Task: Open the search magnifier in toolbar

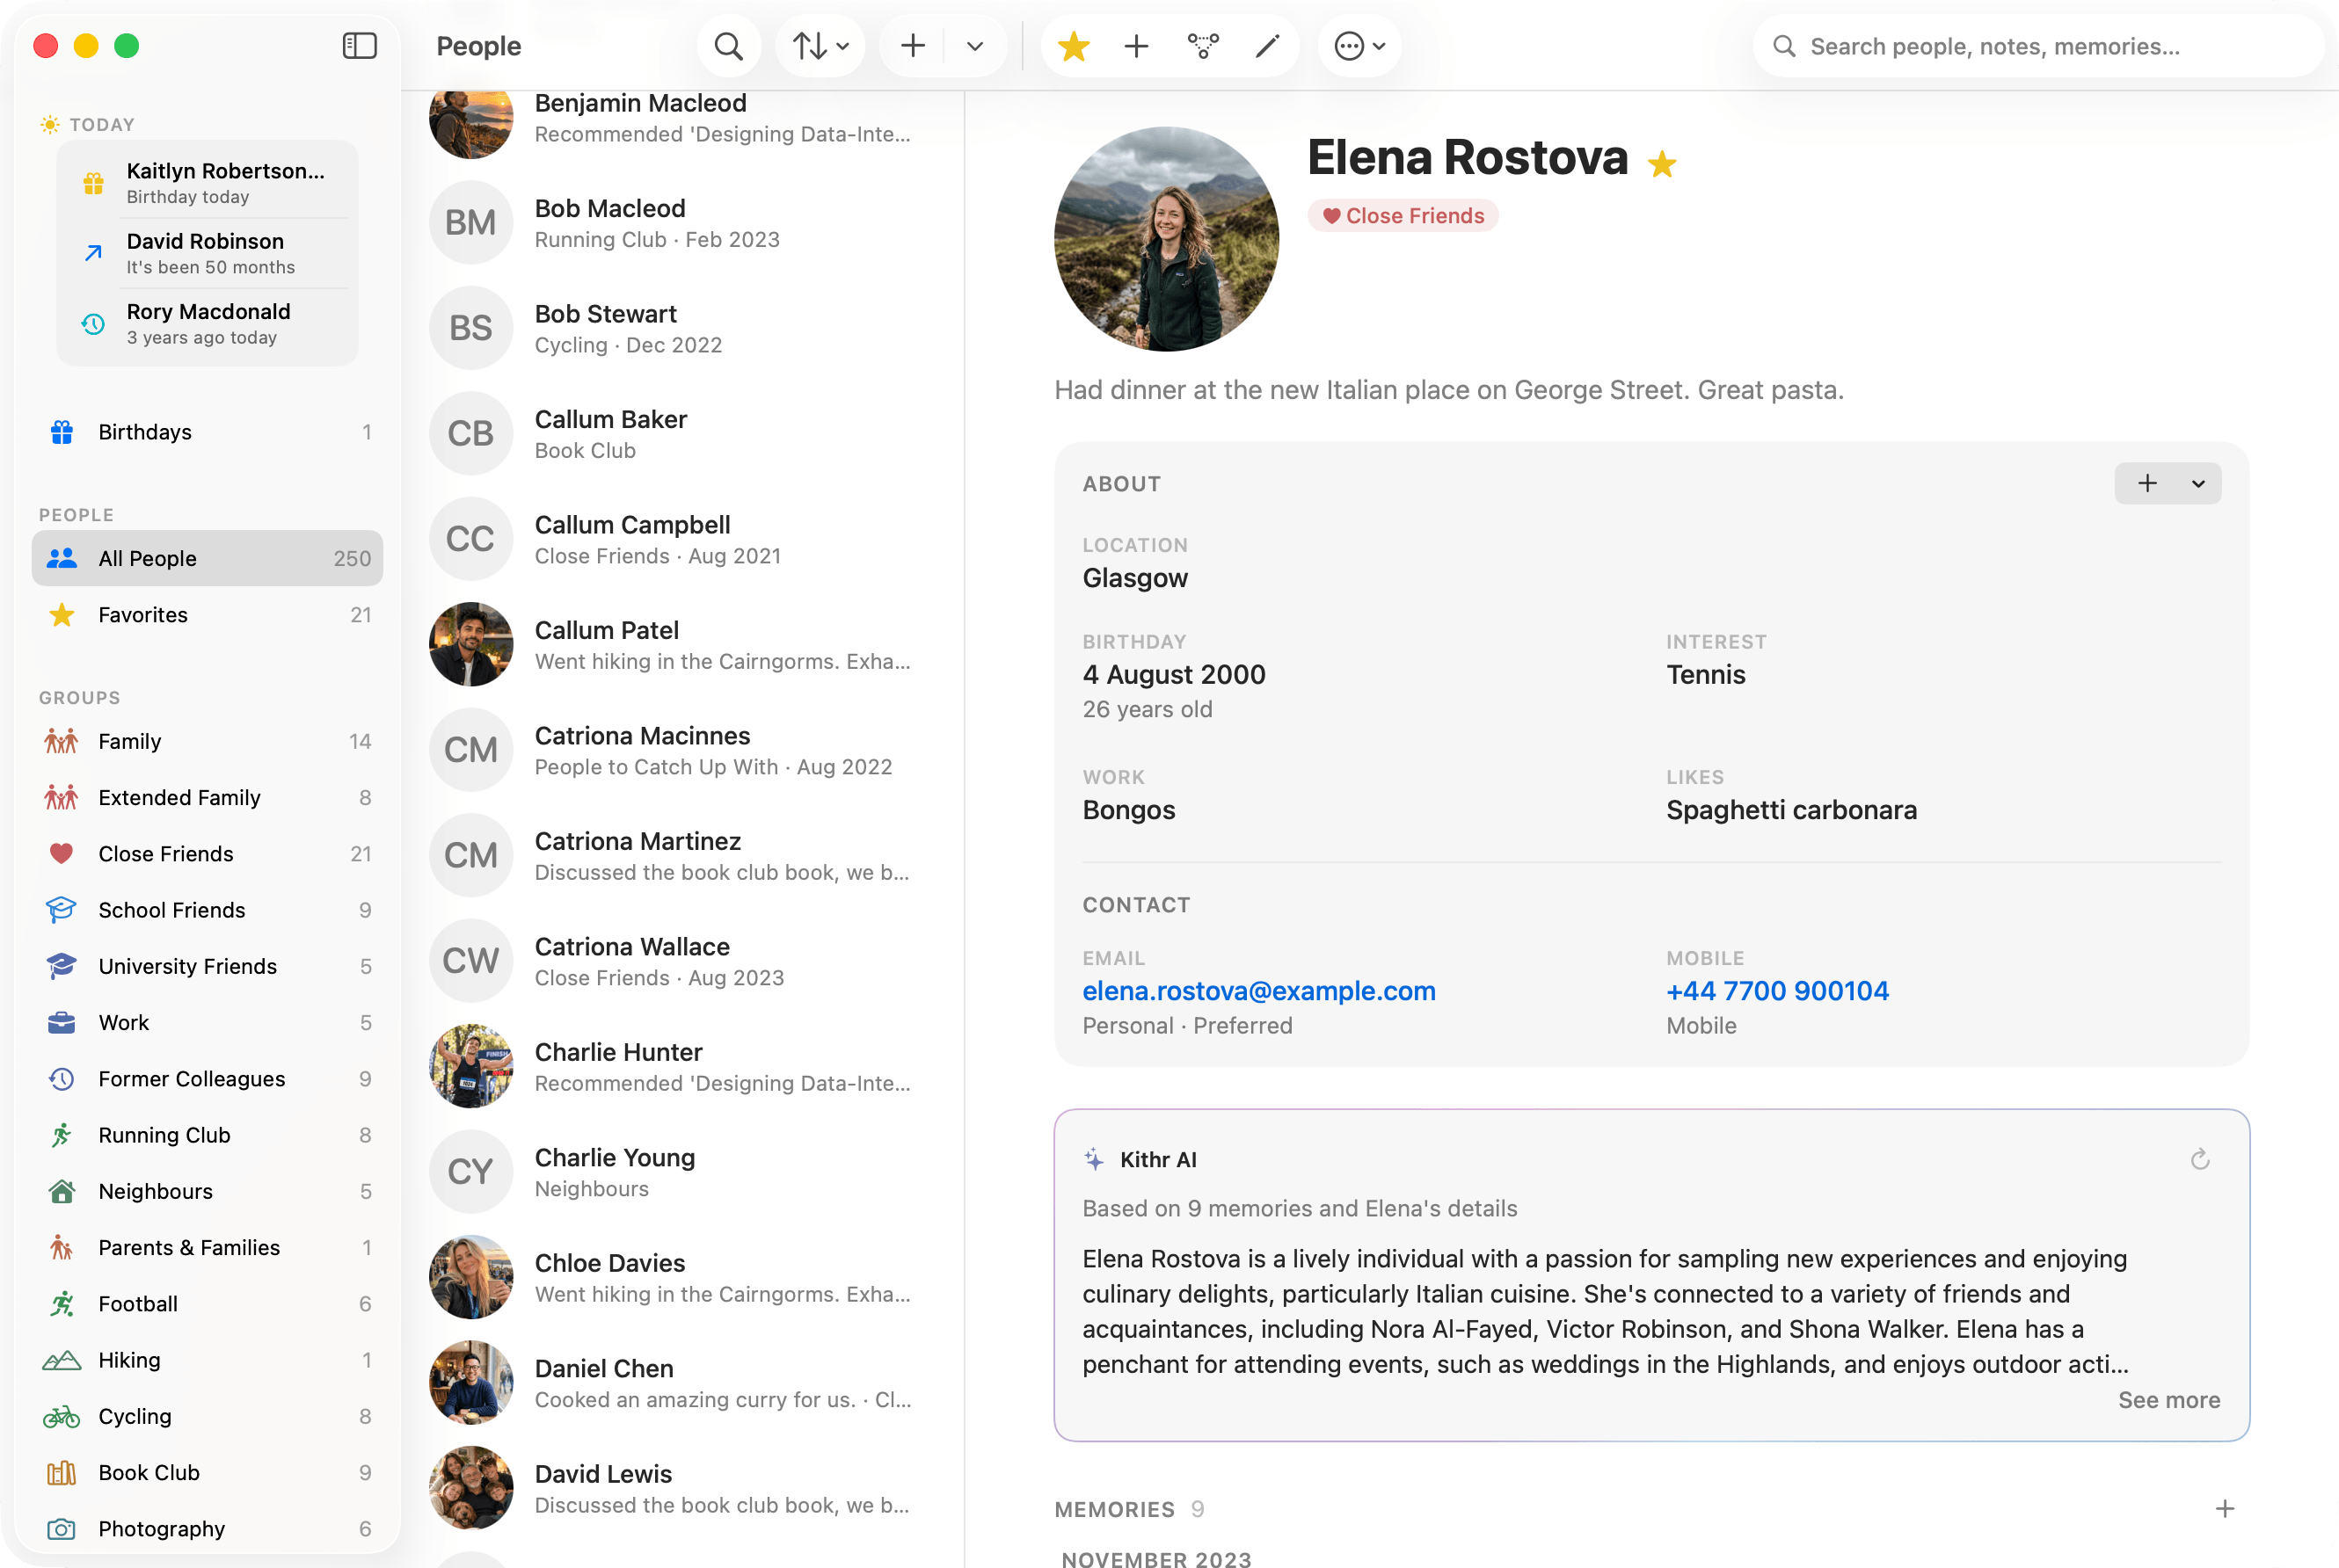Action: [x=729, y=46]
